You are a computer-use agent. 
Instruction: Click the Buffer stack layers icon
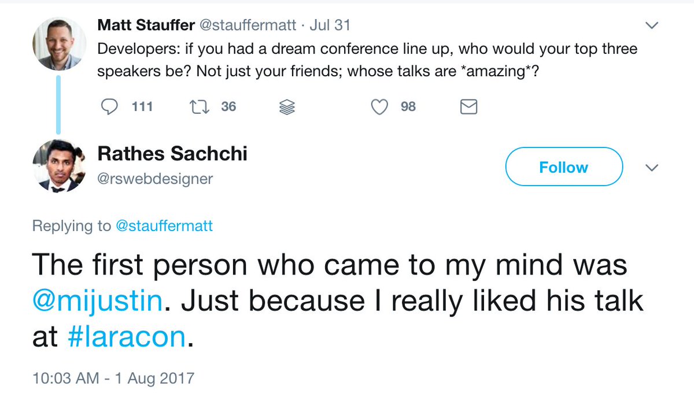pyautogui.click(x=288, y=107)
